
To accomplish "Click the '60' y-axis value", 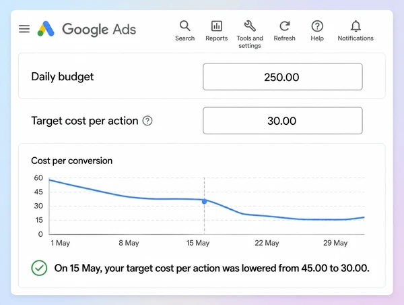I will coord(38,178).
